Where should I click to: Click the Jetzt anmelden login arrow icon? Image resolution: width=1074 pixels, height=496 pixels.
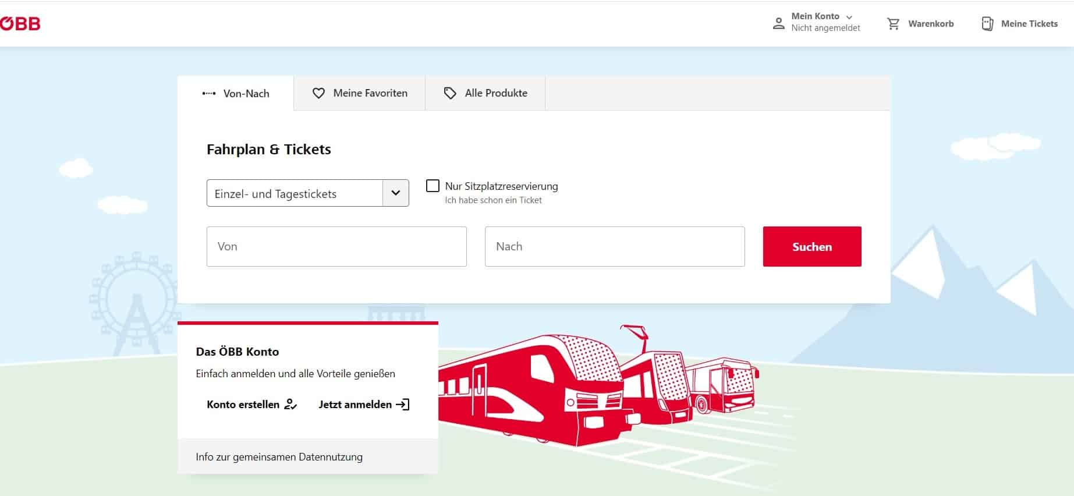click(403, 405)
